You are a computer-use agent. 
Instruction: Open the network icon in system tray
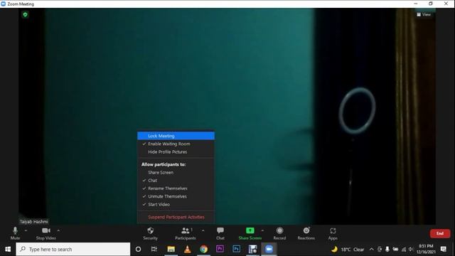404,250
